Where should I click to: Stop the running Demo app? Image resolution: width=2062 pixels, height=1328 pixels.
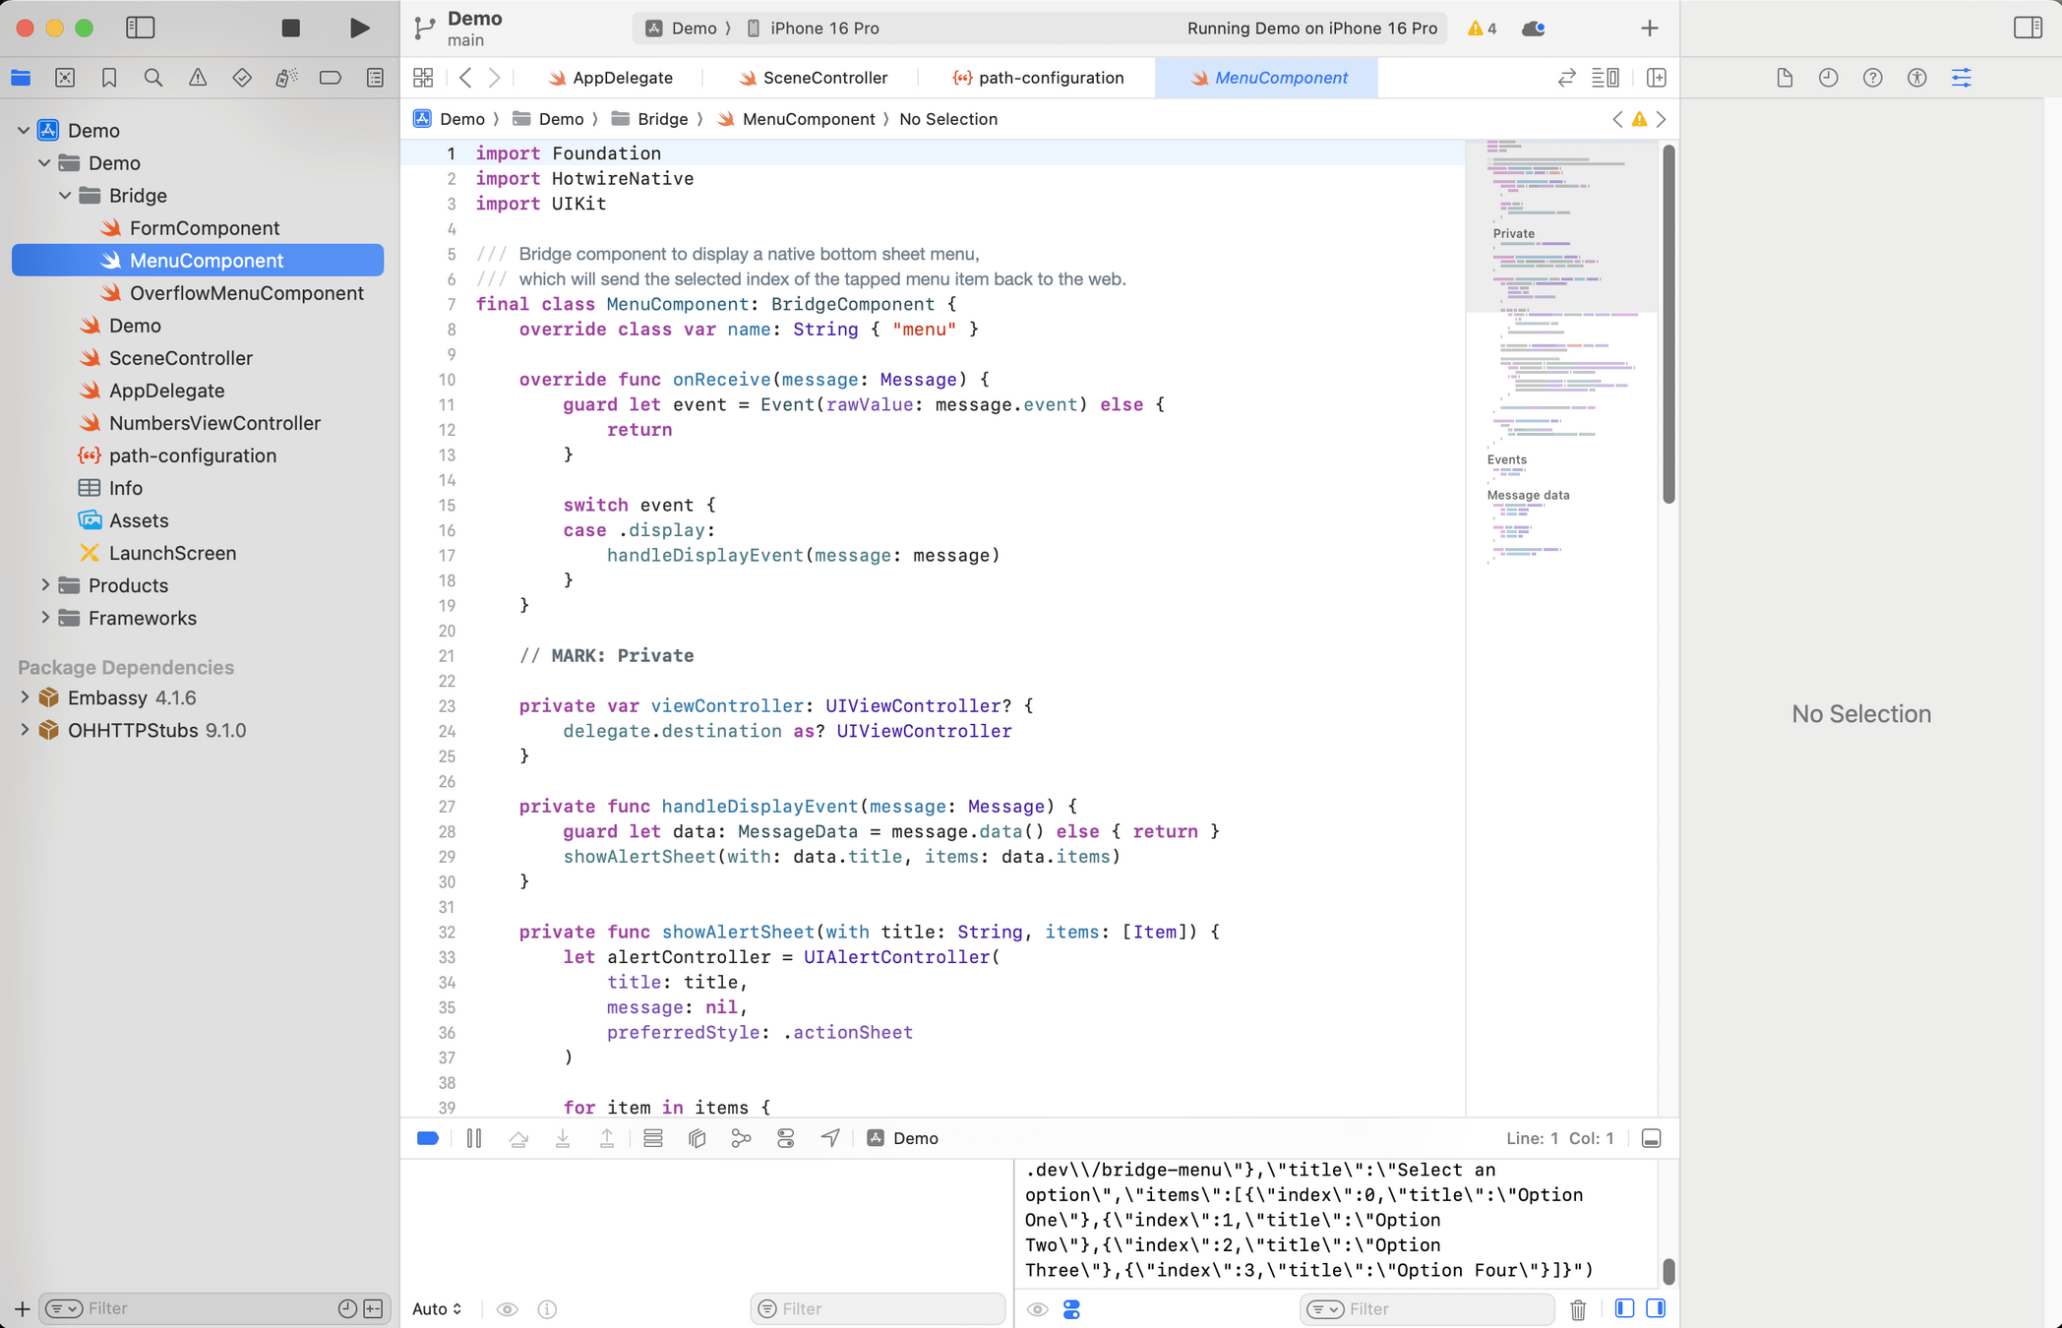pos(290,28)
